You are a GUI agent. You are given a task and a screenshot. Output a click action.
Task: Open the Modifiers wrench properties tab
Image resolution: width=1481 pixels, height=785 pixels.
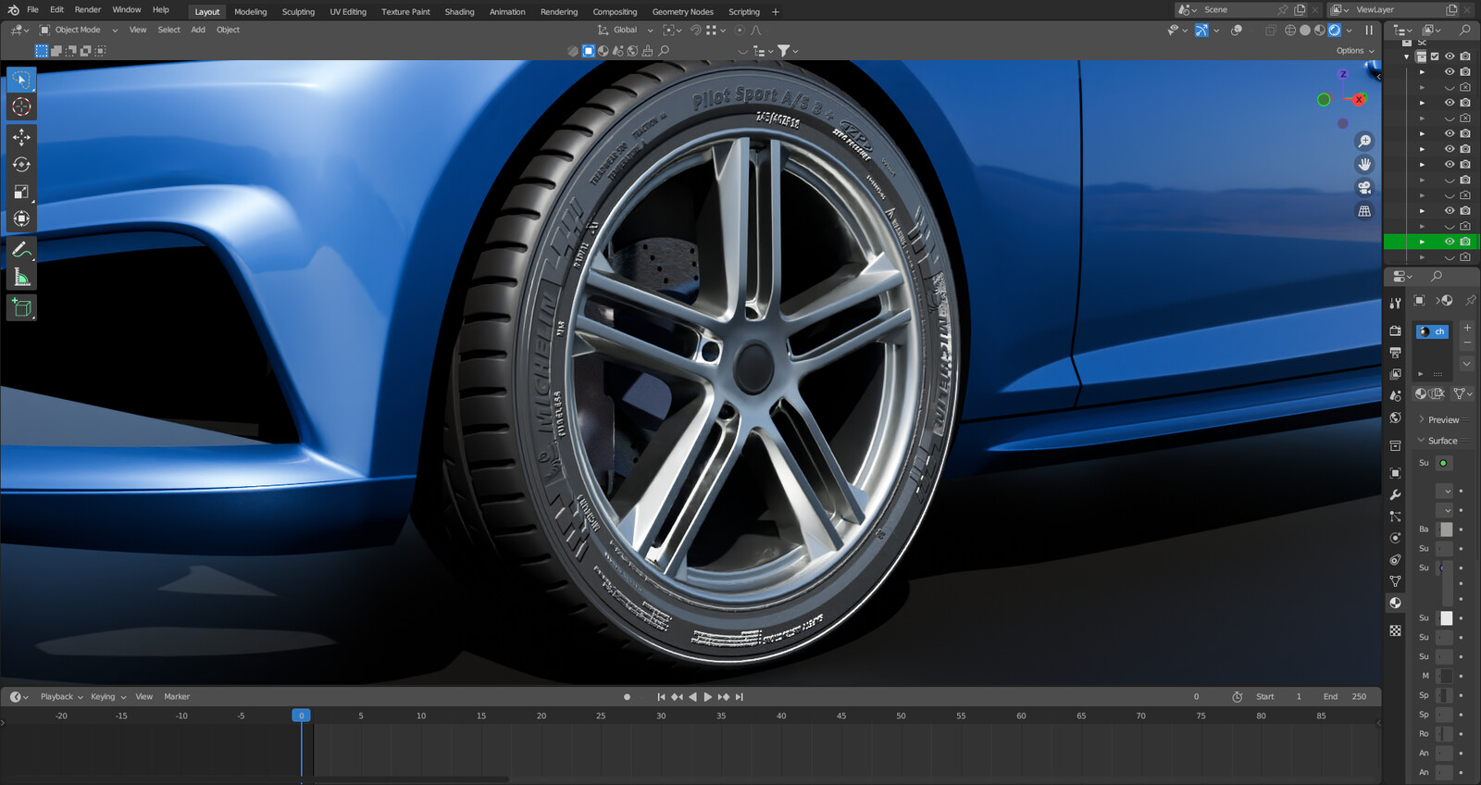[1395, 494]
